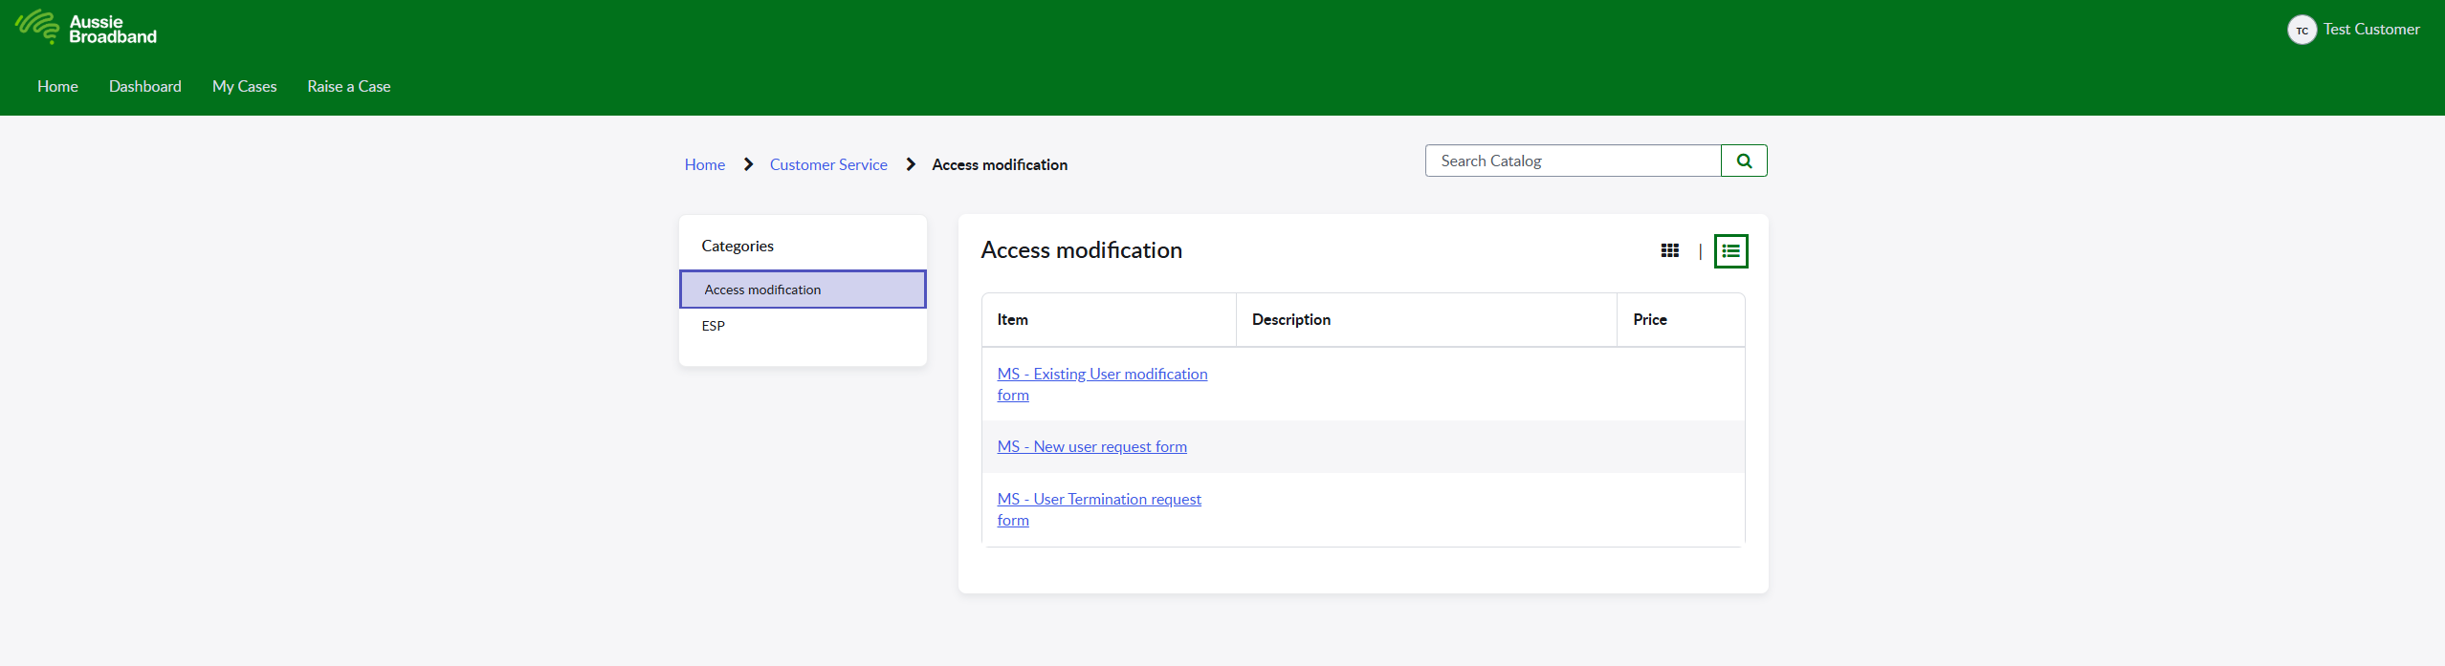The height and width of the screenshot is (666, 2445).
Task: Click the Aussie Broadband logo
Action: pyautogui.click(x=86, y=29)
